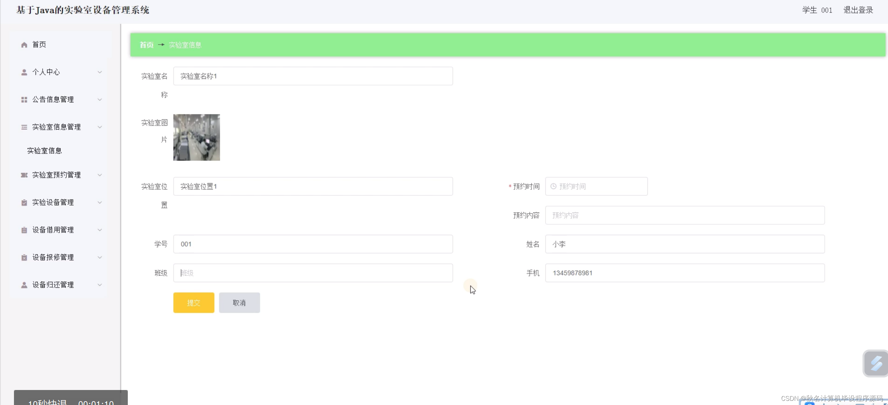
Task: Click the home icon beside 首页
Action: pos(24,45)
